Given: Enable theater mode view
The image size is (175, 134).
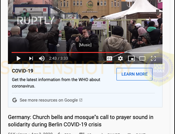Looking at the screenshot, I should point(142,58).
